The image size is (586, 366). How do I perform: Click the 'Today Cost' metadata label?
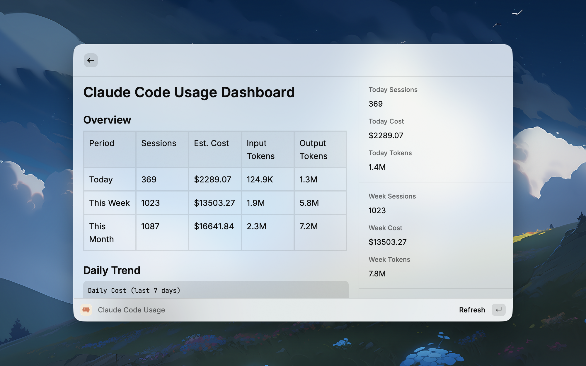[386, 121]
